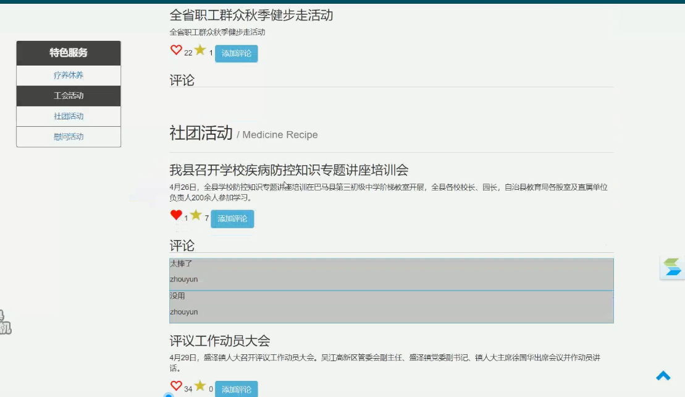Click the back-to-top arrow at bottom right
This screenshot has height=397, width=685.
pyautogui.click(x=663, y=375)
